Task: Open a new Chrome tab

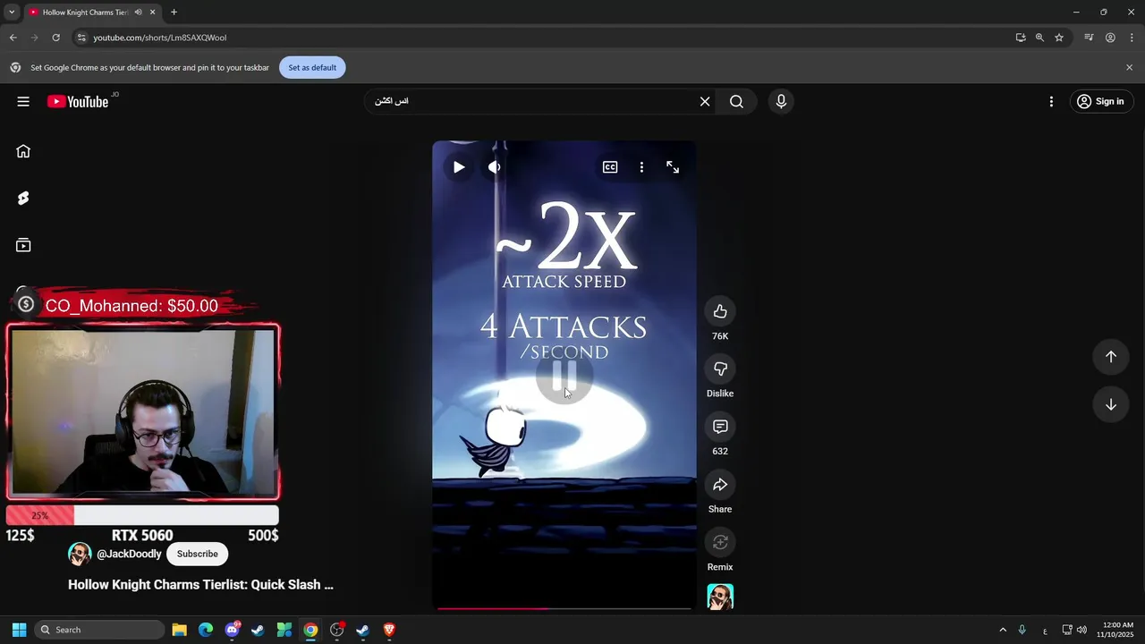Action: point(174,13)
